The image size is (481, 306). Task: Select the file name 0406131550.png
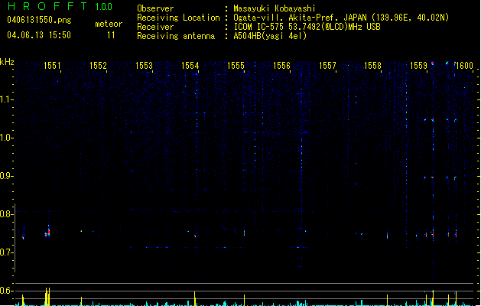click(39, 20)
